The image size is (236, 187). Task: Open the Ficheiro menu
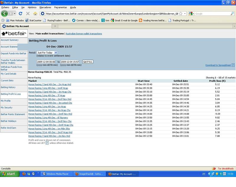5,7
